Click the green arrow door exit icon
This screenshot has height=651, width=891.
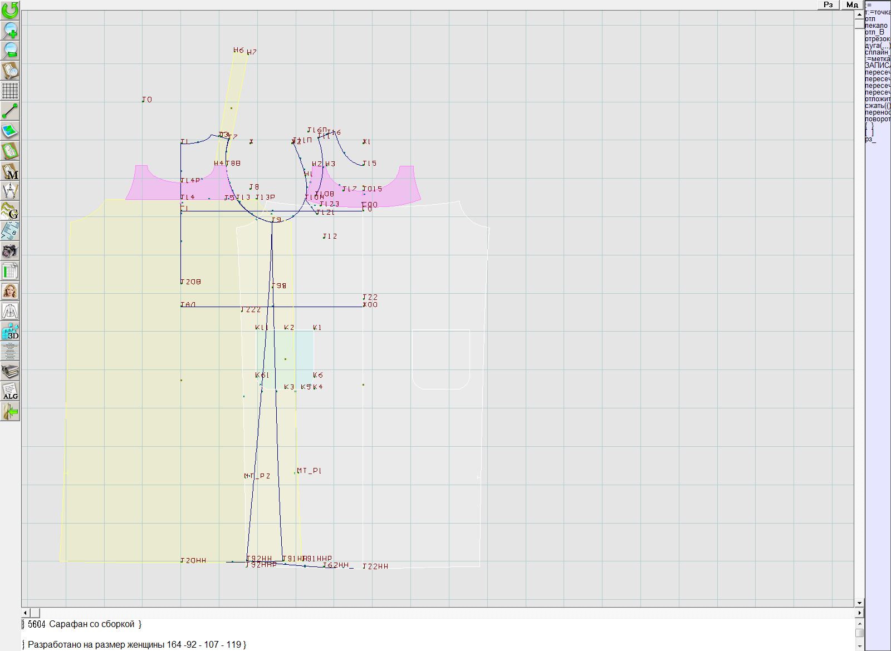pyautogui.click(x=10, y=412)
